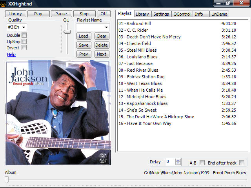
Task: Click the Library button in top left
Action: 15,14
